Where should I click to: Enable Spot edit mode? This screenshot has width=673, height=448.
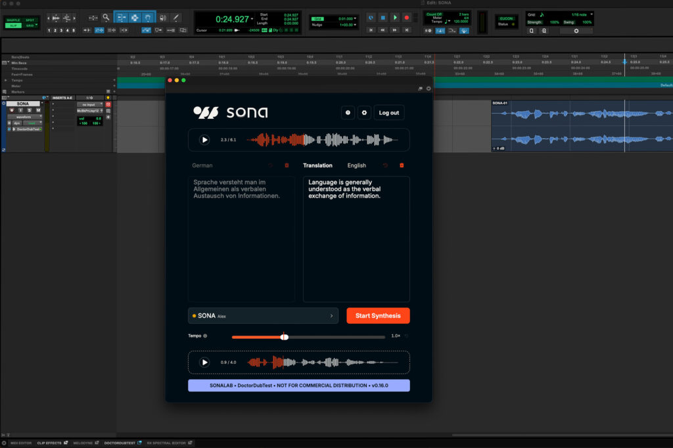coord(30,20)
